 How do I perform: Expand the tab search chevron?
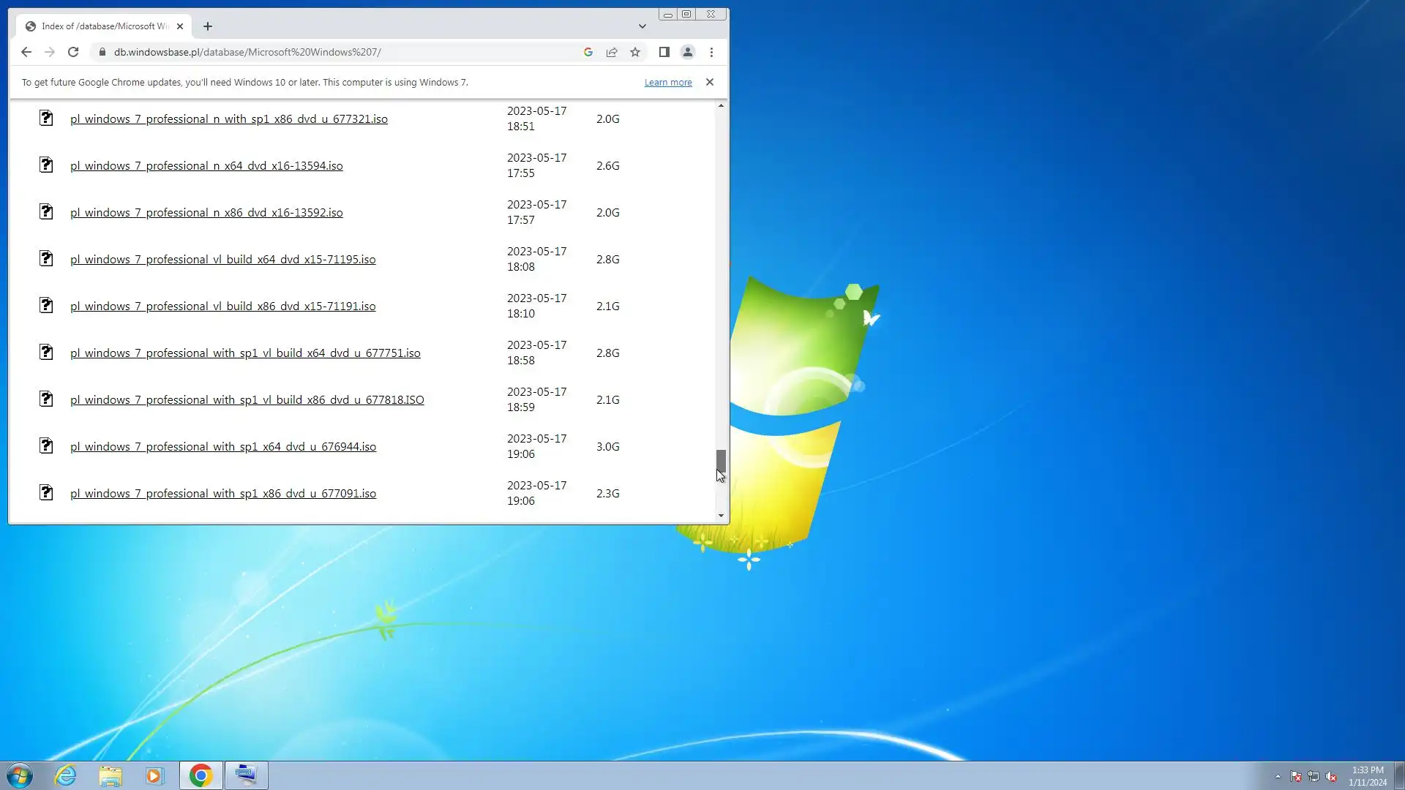tap(642, 26)
